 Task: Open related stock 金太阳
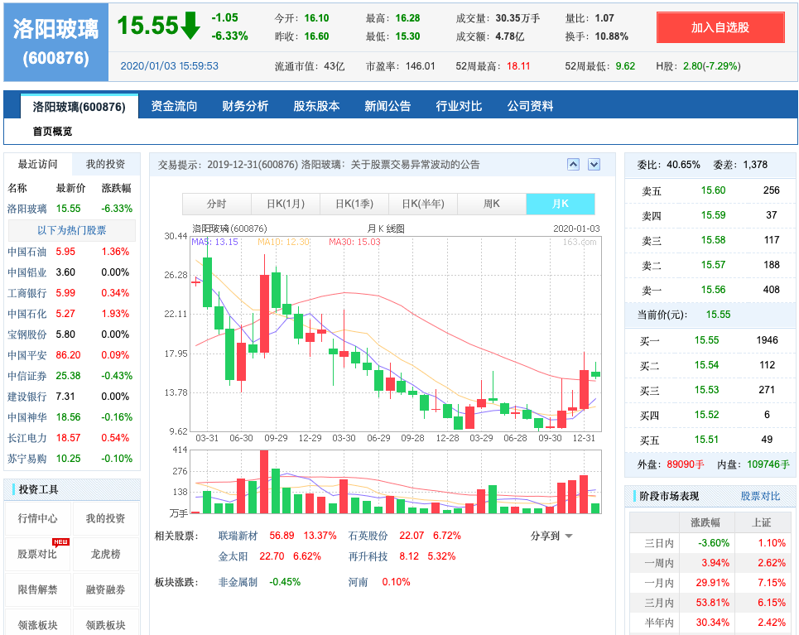233,556
